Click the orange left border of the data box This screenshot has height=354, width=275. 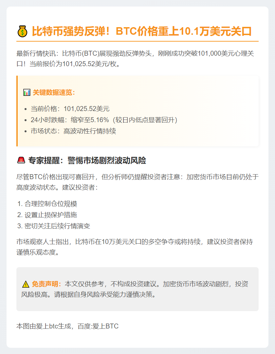17,111
